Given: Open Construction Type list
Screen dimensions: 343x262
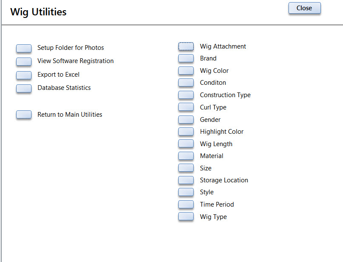Looking at the screenshot, I should [186, 95].
